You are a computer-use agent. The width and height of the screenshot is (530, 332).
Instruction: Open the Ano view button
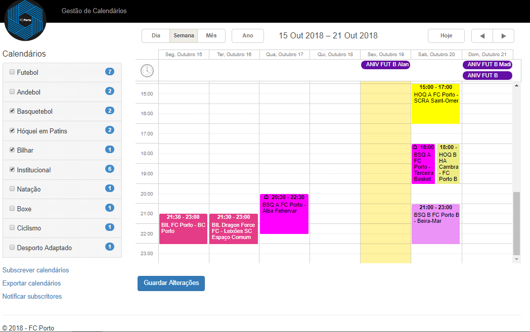247,35
